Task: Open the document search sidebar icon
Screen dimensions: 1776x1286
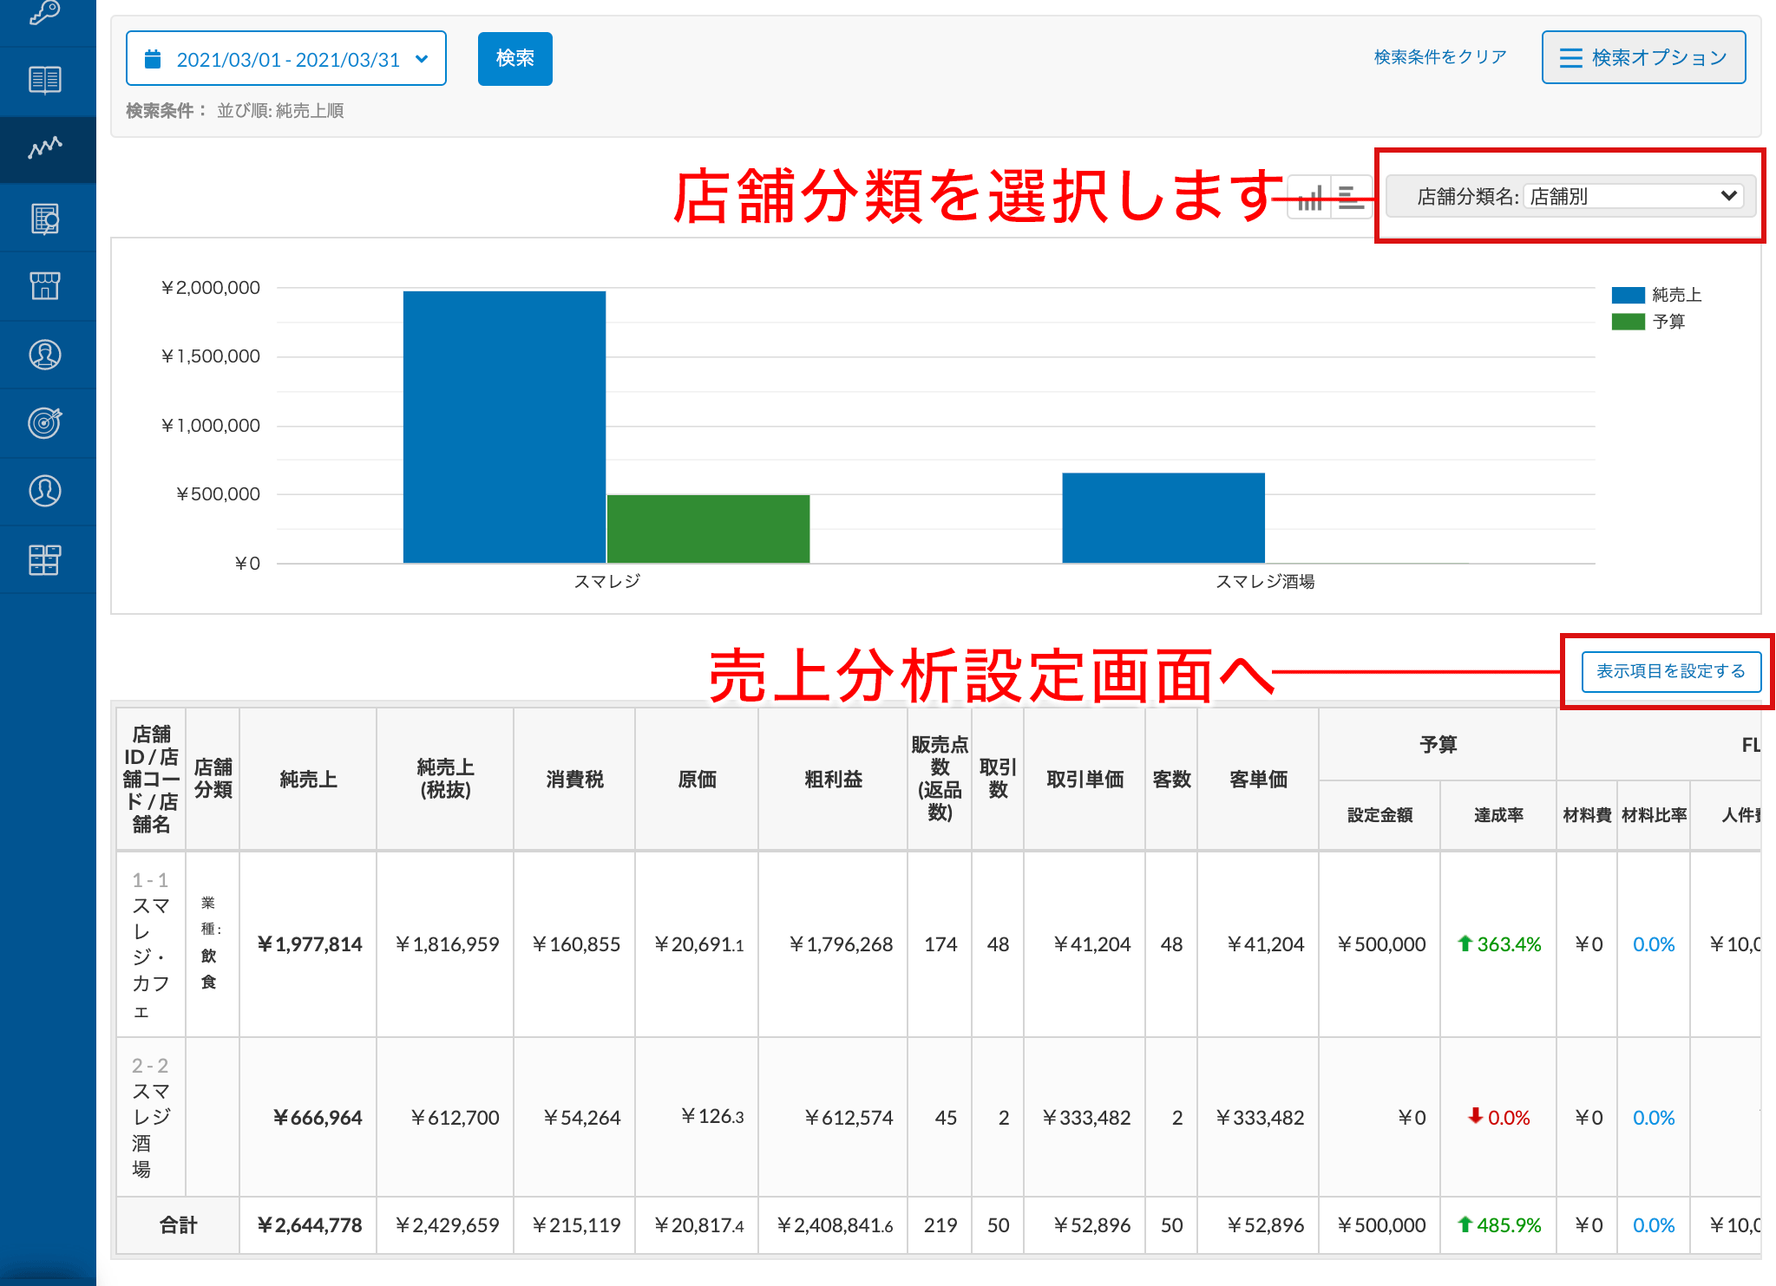Action: pos(44,219)
